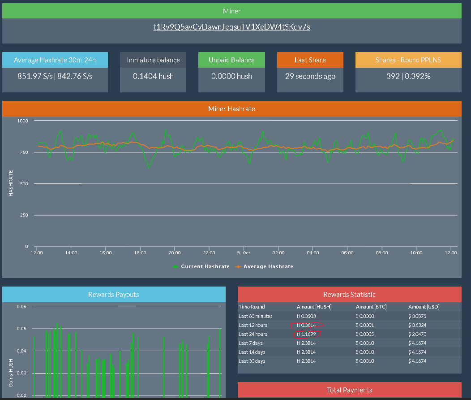
Task: Click the Last 60 minutes row
Action: point(349,316)
